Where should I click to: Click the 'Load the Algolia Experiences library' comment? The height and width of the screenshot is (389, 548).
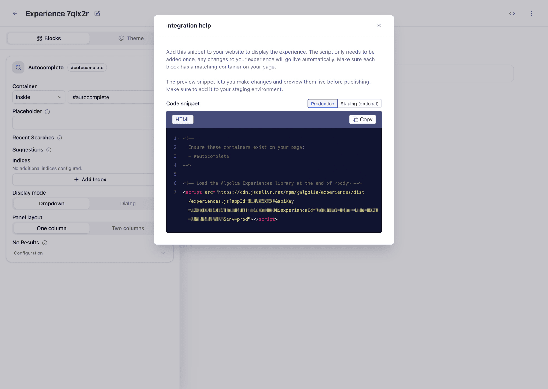[272, 183]
